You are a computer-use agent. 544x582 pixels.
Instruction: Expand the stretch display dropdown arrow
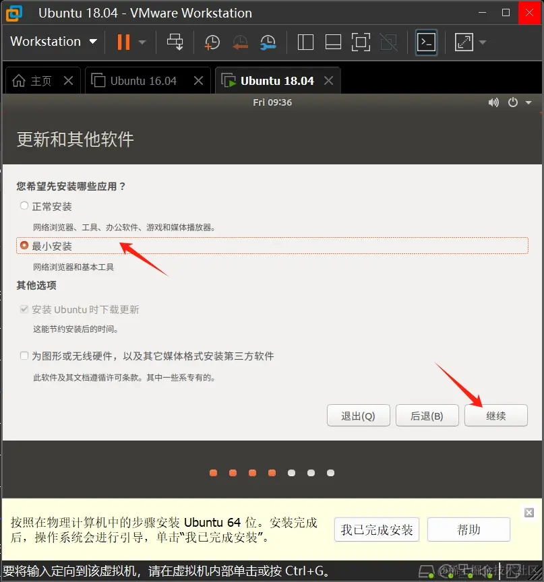pos(483,42)
